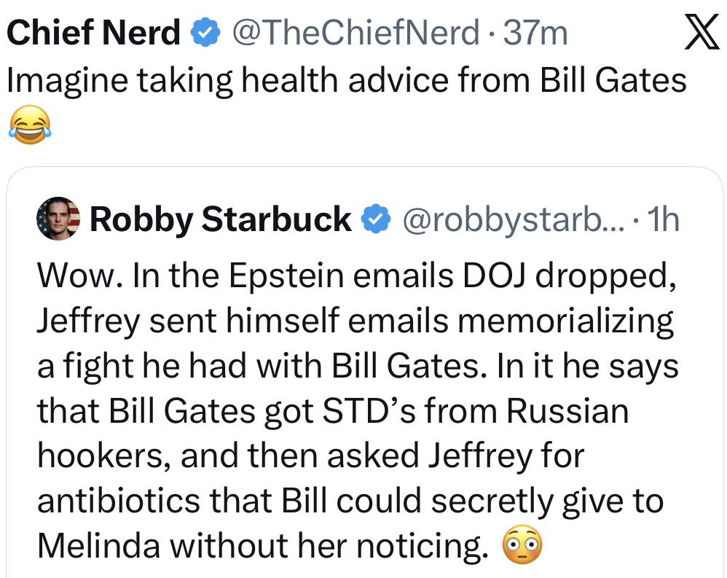Open the 37m timestamp link

point(535,33)
